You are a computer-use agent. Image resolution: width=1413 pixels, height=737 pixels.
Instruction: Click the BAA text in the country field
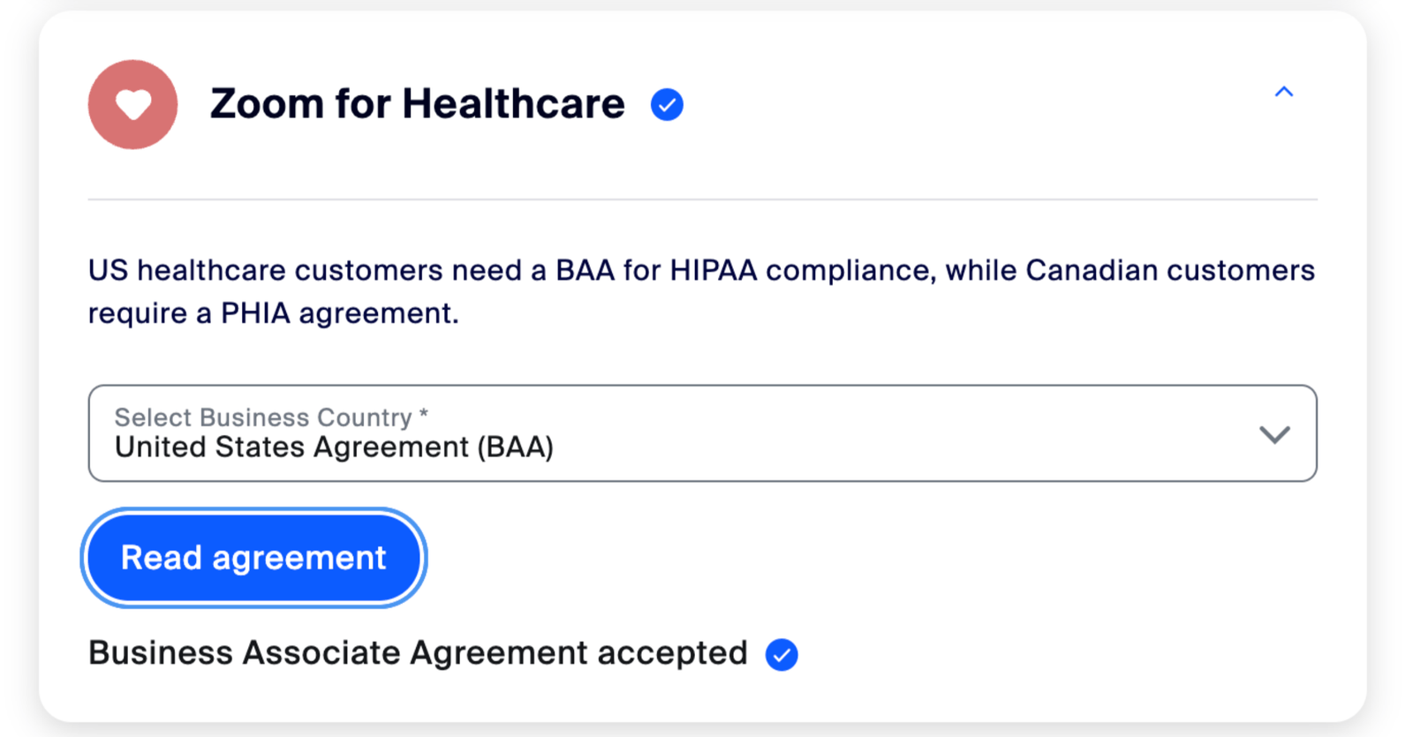pos(515,447)
